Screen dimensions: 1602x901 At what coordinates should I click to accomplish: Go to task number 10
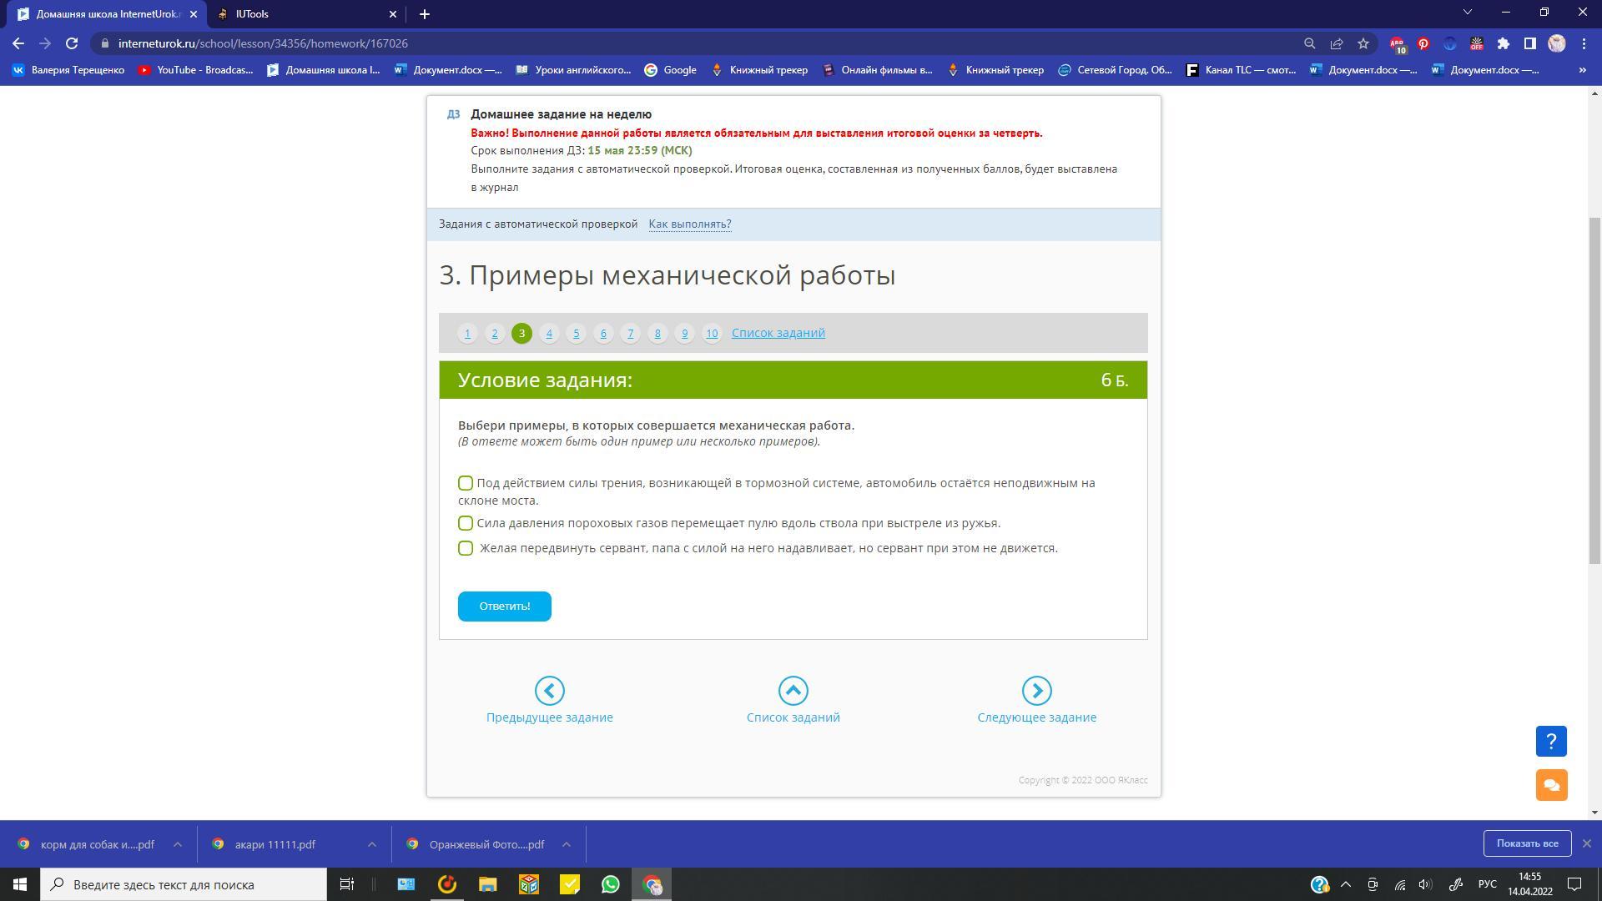point(712,333)
